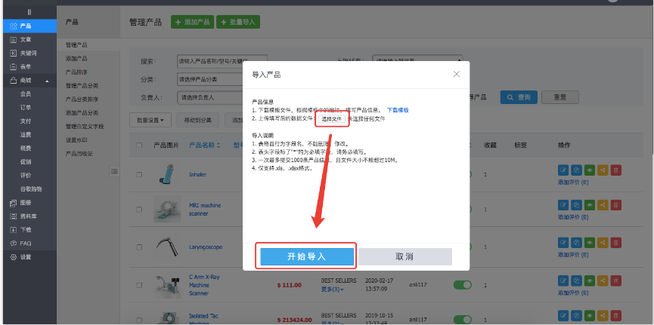This screenshot has height=325, width=654.
Task: Open 产品回收站 in the product submenu
Action: (x=79, y=153)
